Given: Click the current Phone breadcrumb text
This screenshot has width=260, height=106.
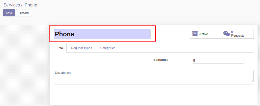Looking at the screenshot, I should pos(31,5).
